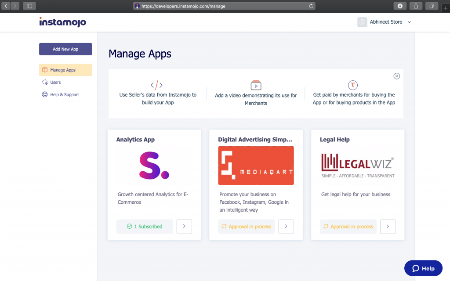Click the rupee symbol icon in banner
The width and height of the screenshot is (450, 281).
tap(352, 85)
